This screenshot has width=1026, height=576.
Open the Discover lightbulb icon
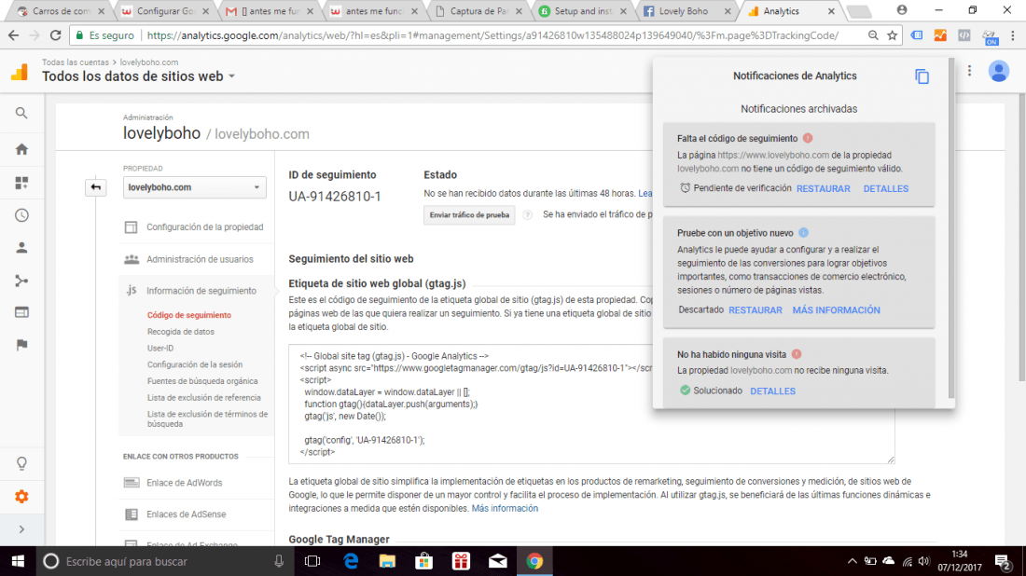[21, 463]
